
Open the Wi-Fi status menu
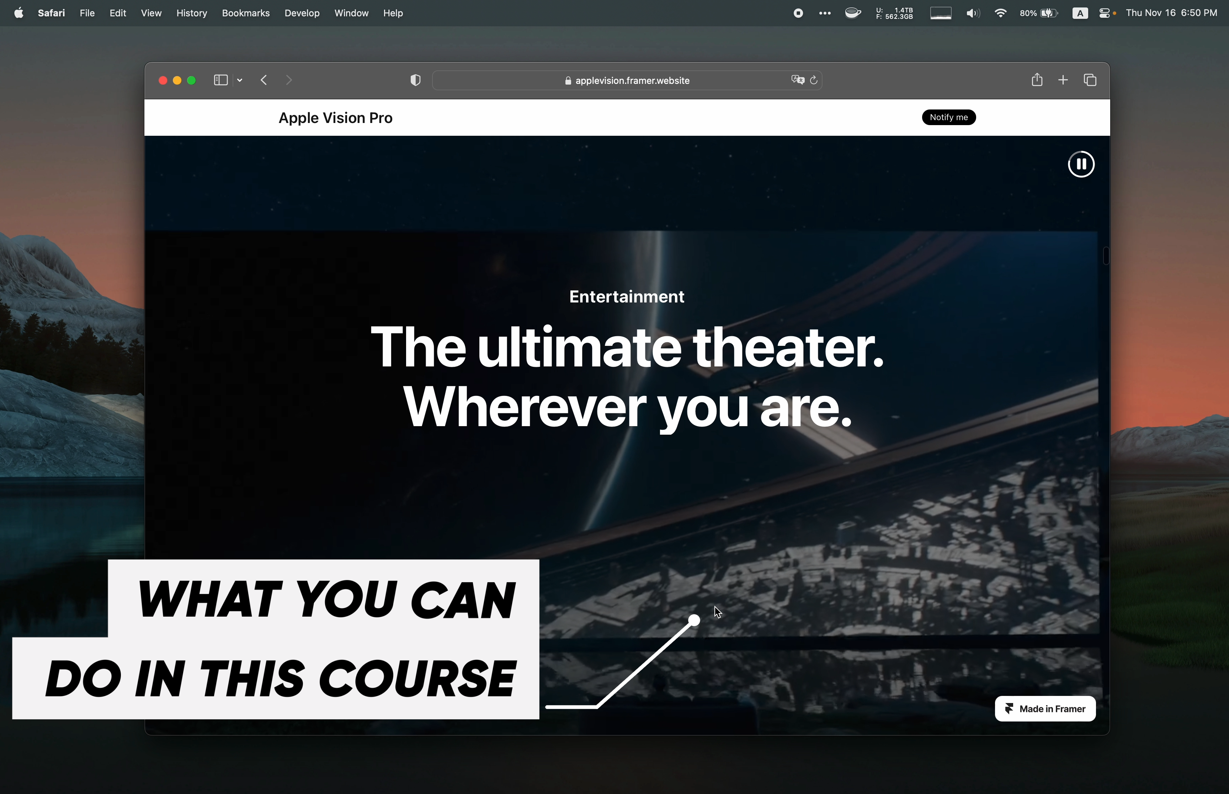tap(1001, 14)
